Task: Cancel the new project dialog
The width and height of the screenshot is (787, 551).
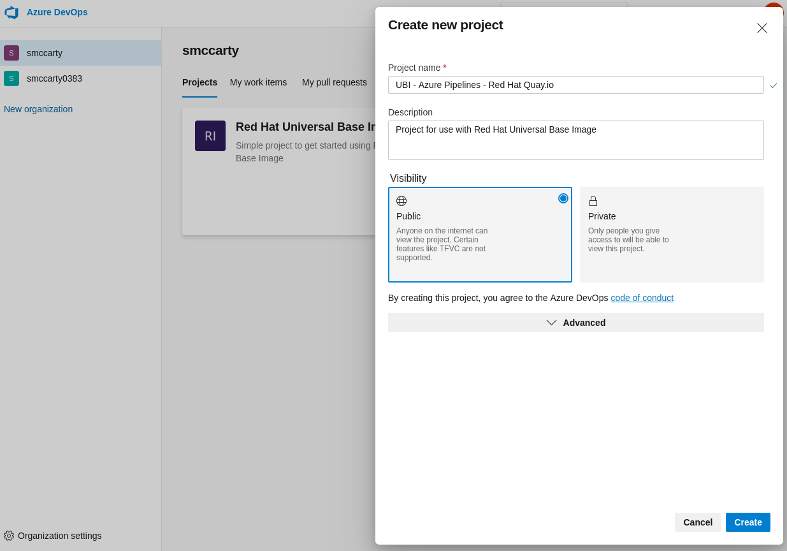Action: 698,522
